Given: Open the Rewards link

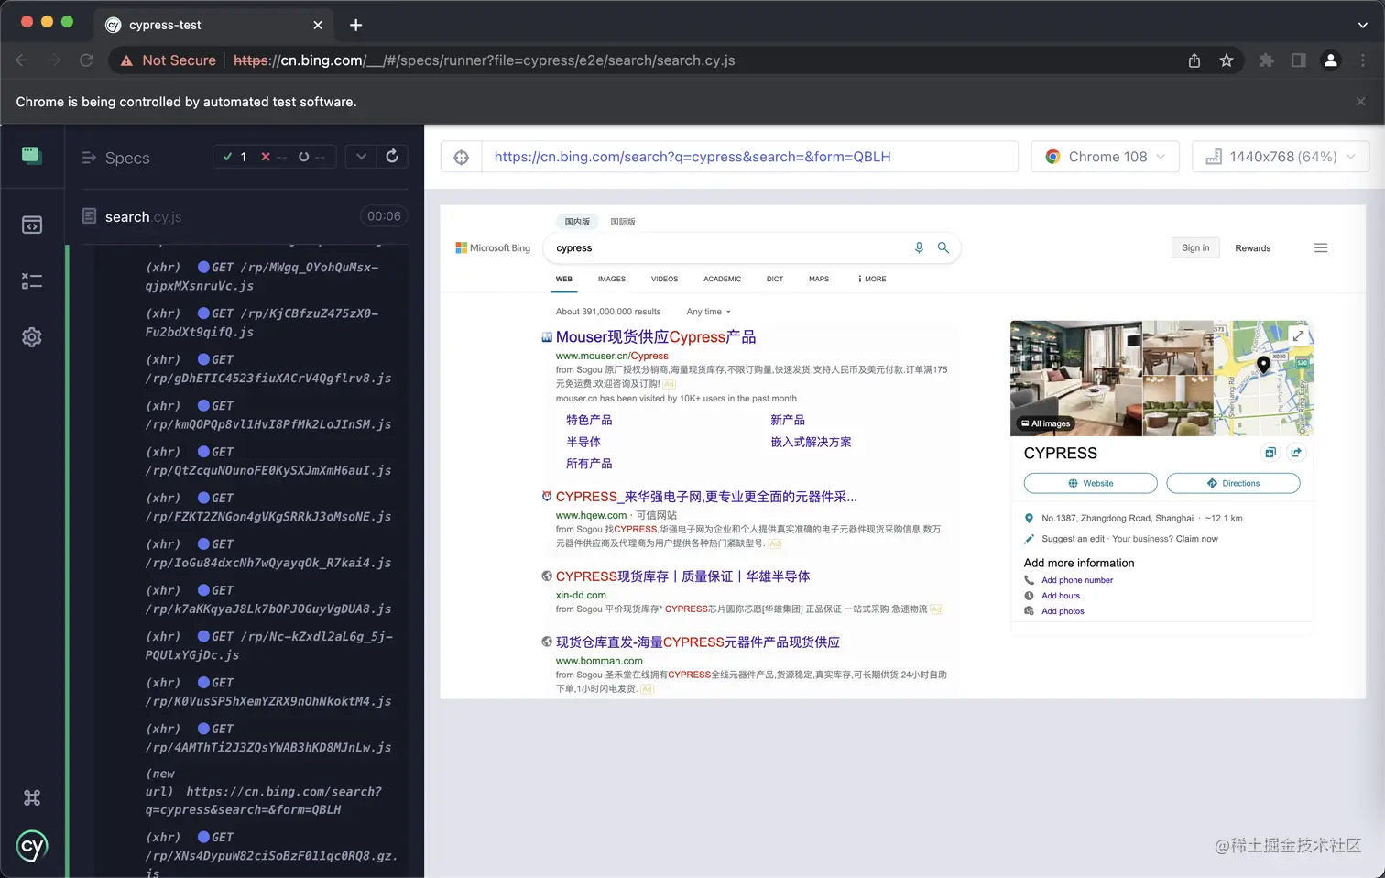Looking at the screenshot, I should point(1252,248).
